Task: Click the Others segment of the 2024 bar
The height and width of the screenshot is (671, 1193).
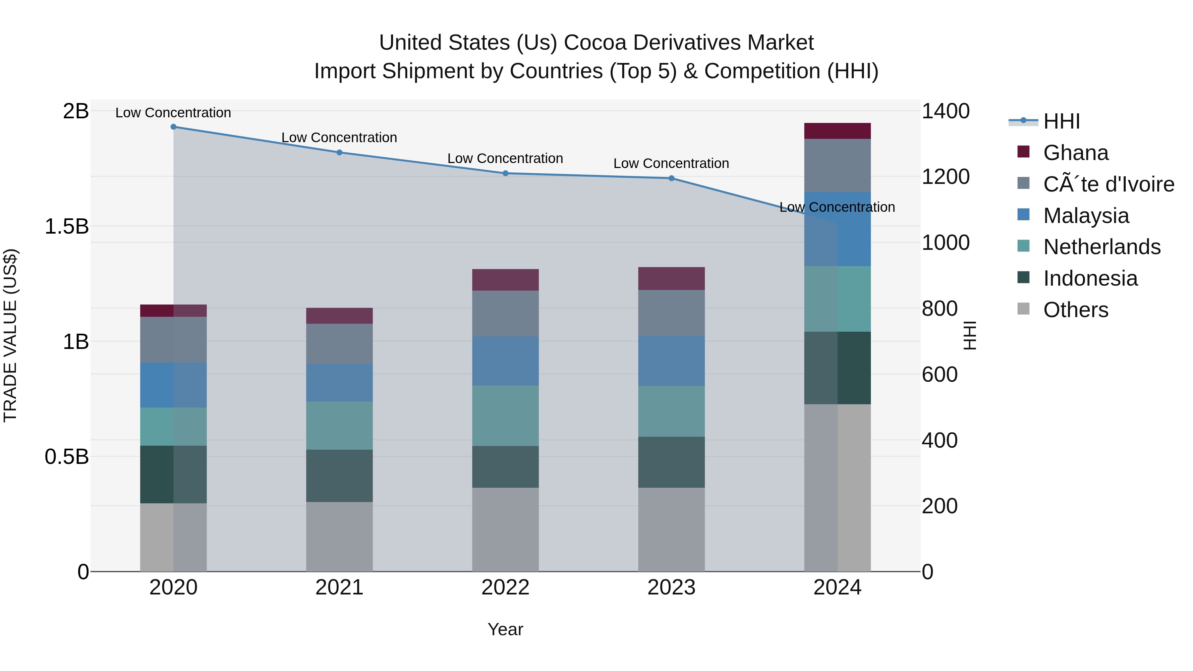Action: click(x=837, y=488)
